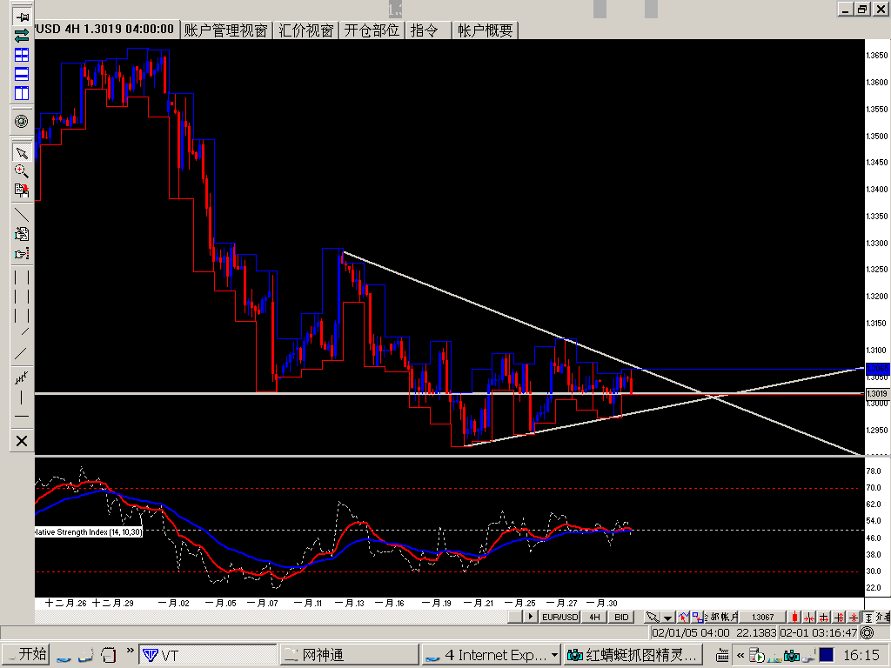Click the 02-01 03:16:47 status bar time

(x=818, y=633)
